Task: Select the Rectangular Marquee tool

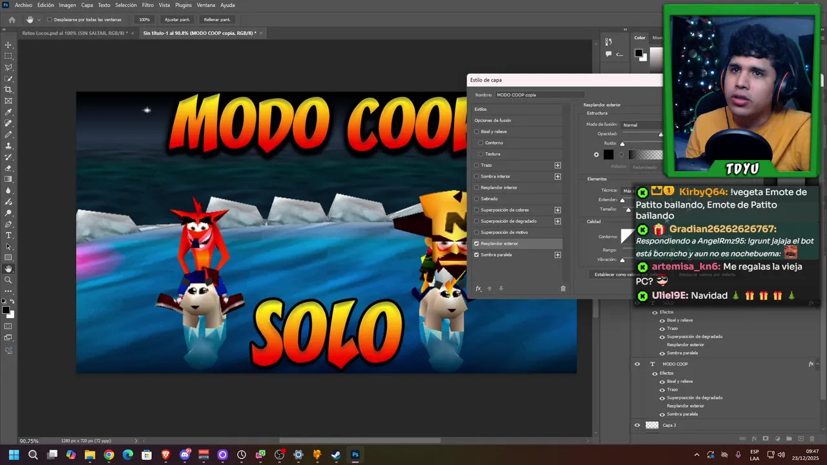Action: pos(8,56)
